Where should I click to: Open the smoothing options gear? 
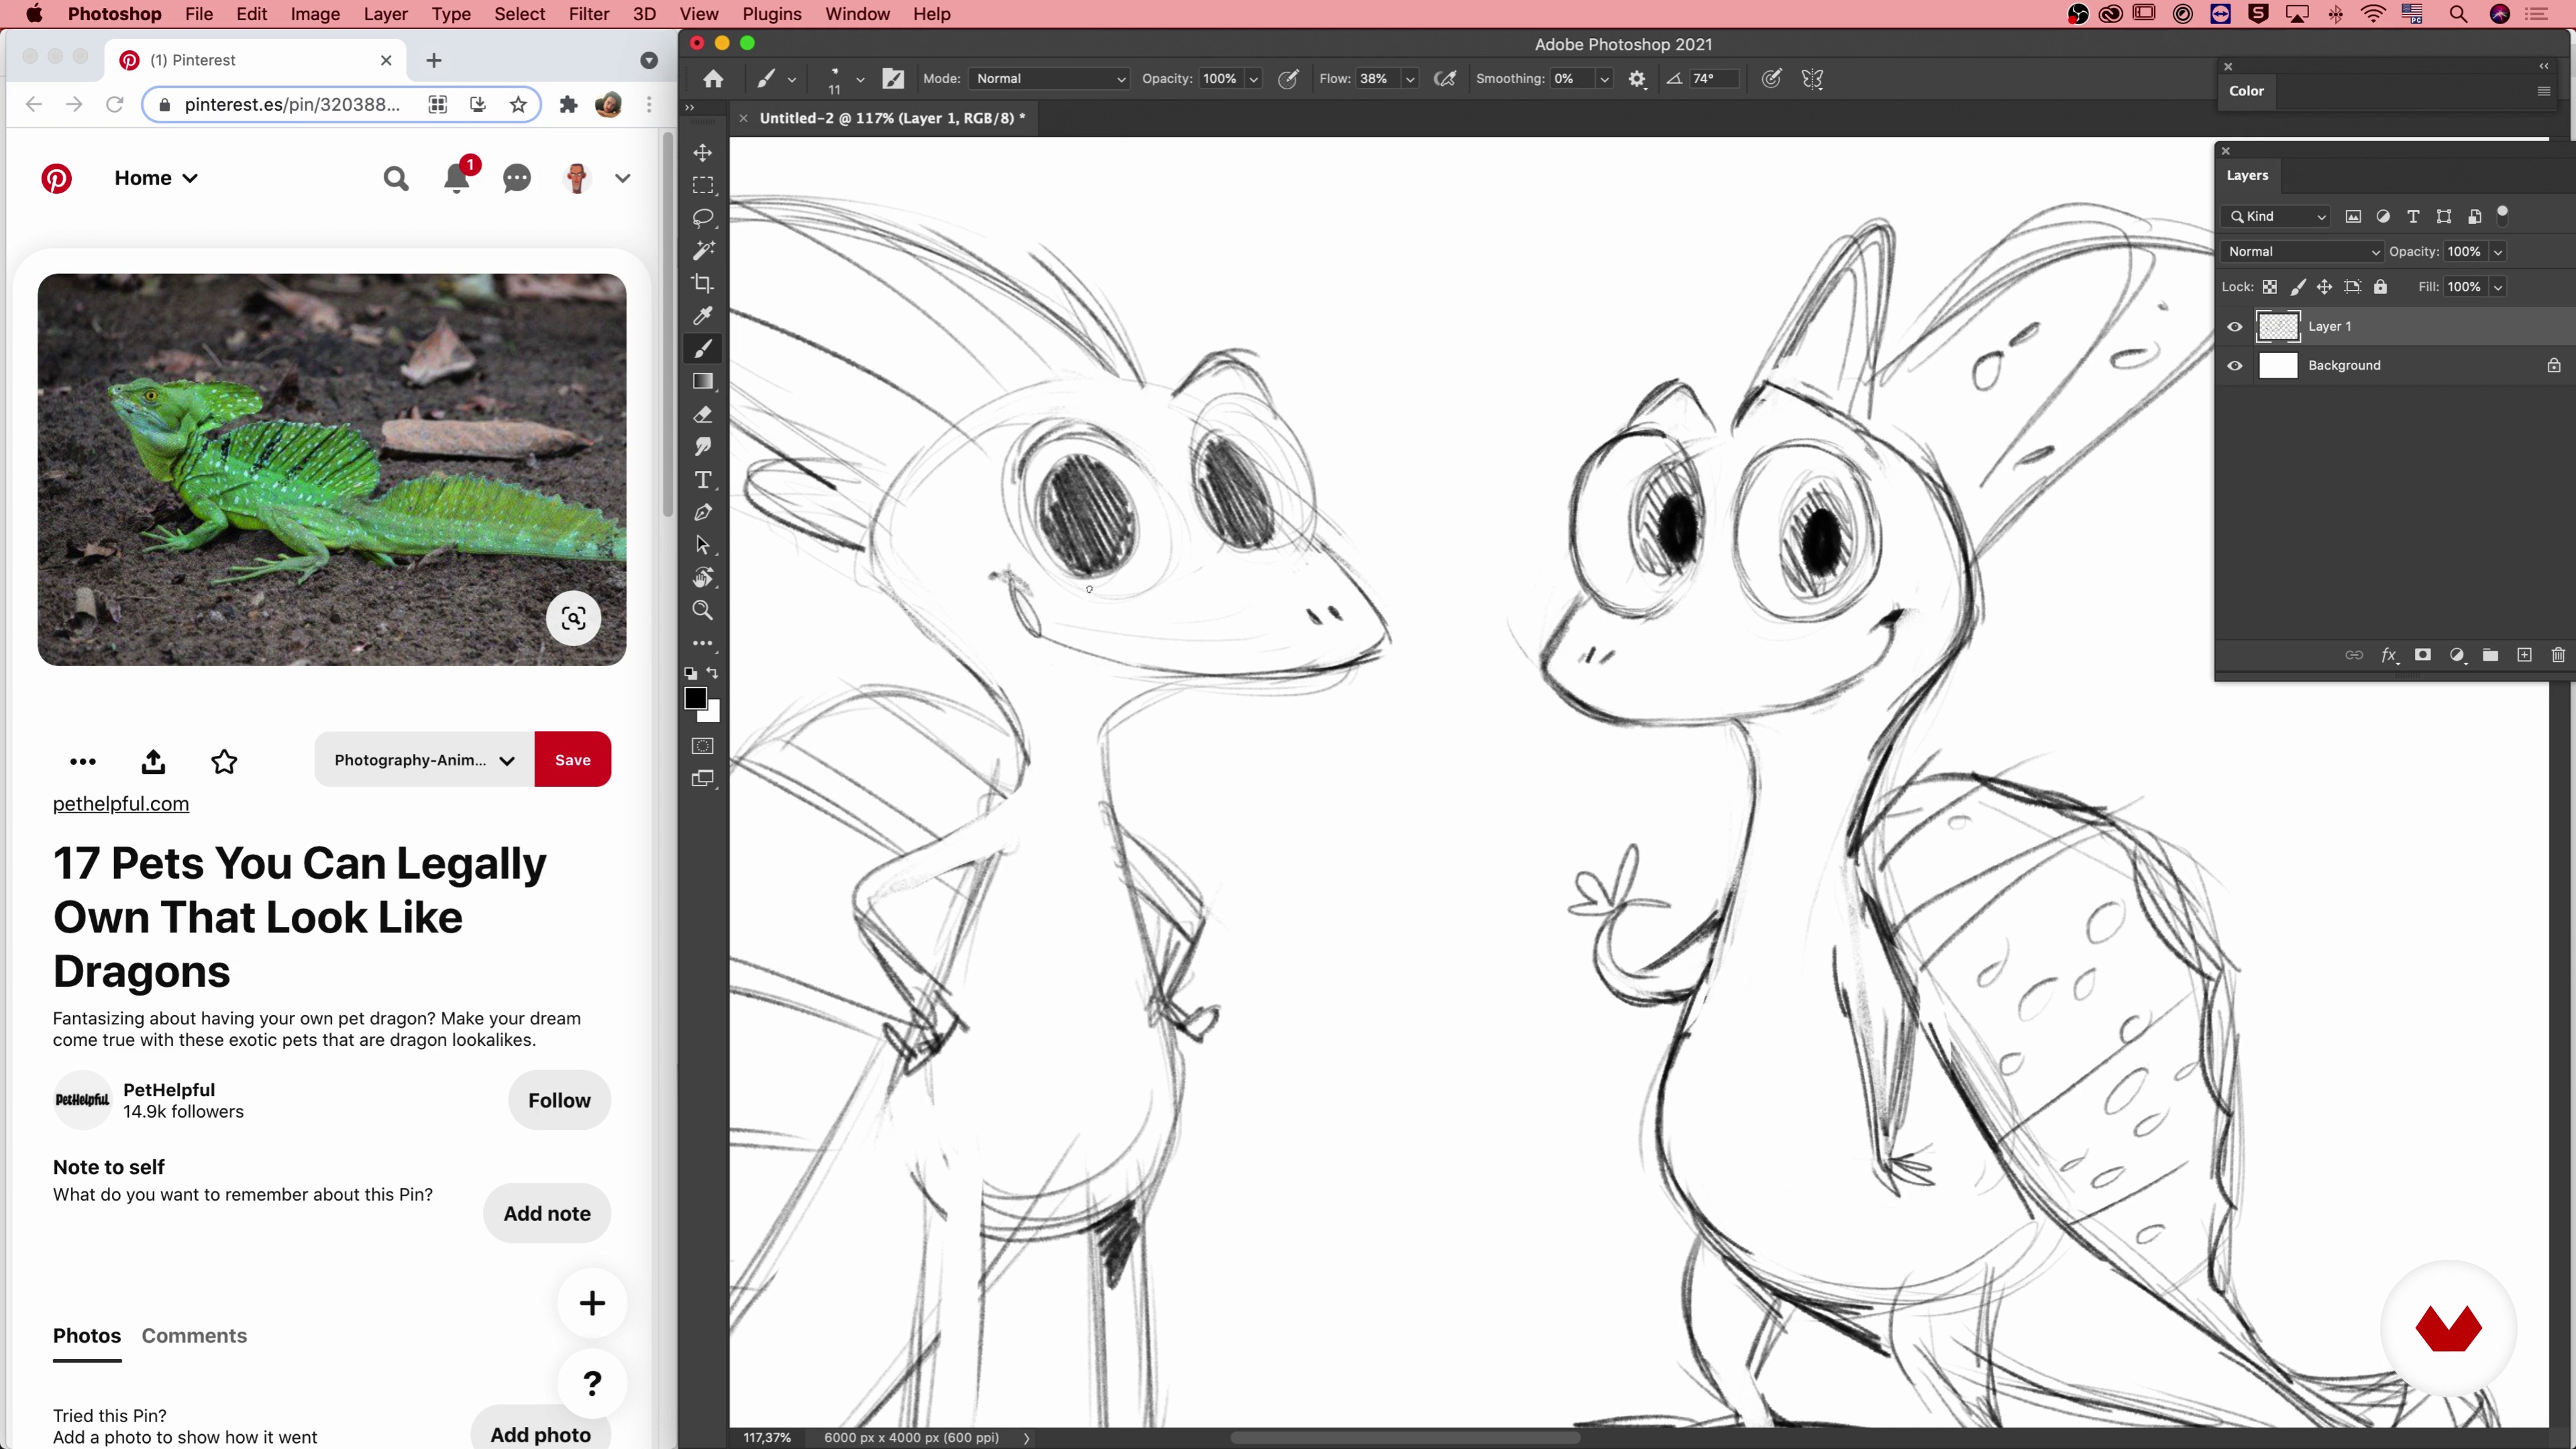[1637, 79]
